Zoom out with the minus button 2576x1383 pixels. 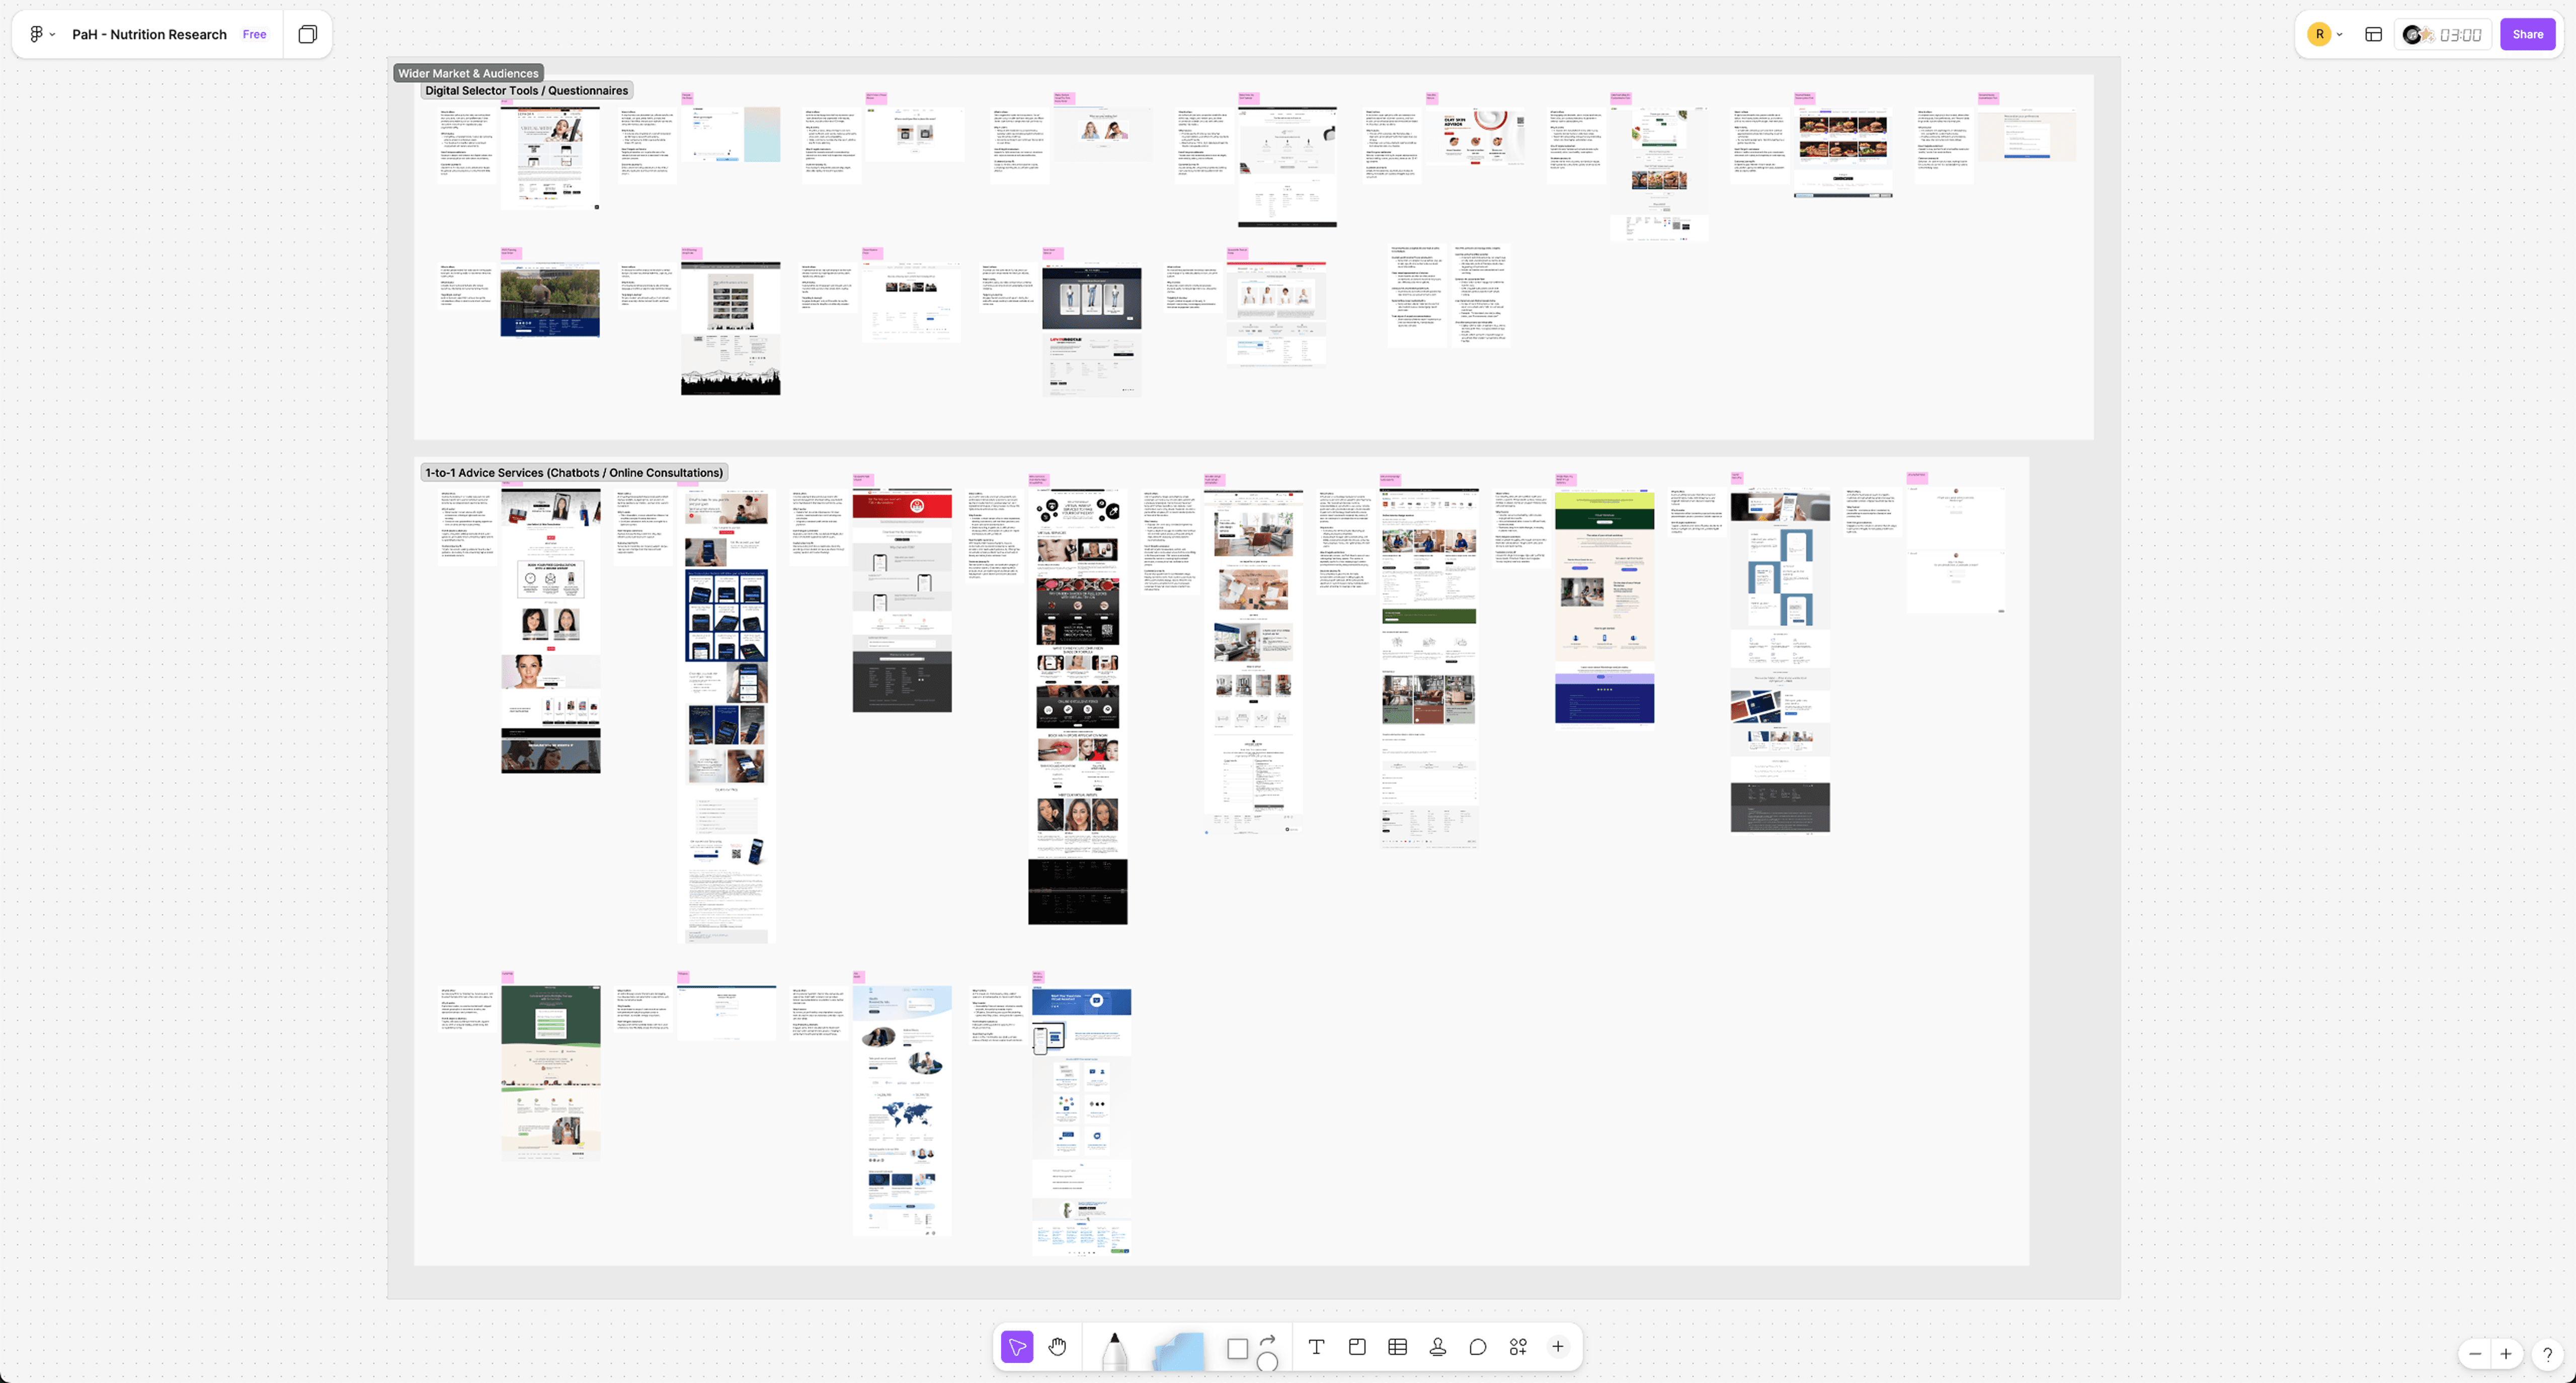(x=2475, y=1354)
